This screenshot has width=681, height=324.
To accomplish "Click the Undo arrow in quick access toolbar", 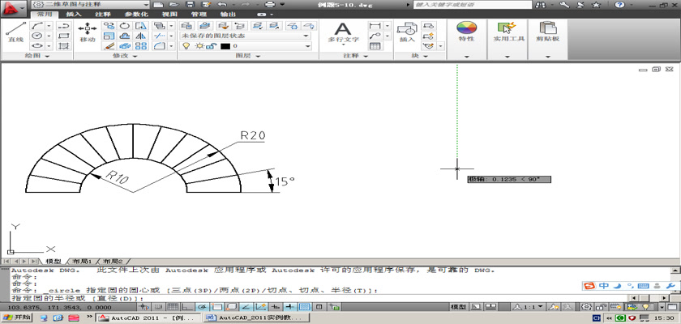I will [x=221, y=4].
